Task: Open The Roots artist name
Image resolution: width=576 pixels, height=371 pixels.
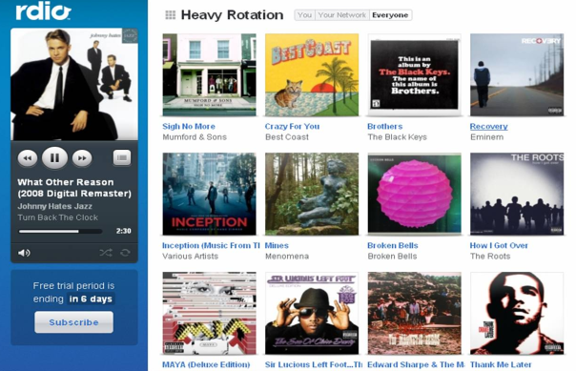Action: click(490, 256)
